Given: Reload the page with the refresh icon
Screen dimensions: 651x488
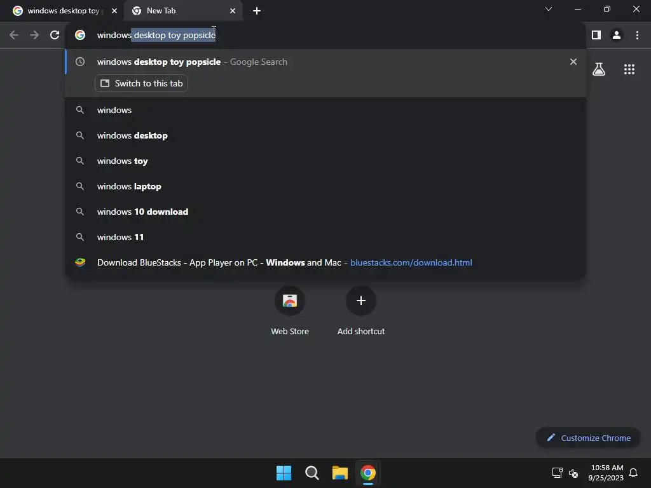Looking at the screenshot, I should [x=55, y=36].
